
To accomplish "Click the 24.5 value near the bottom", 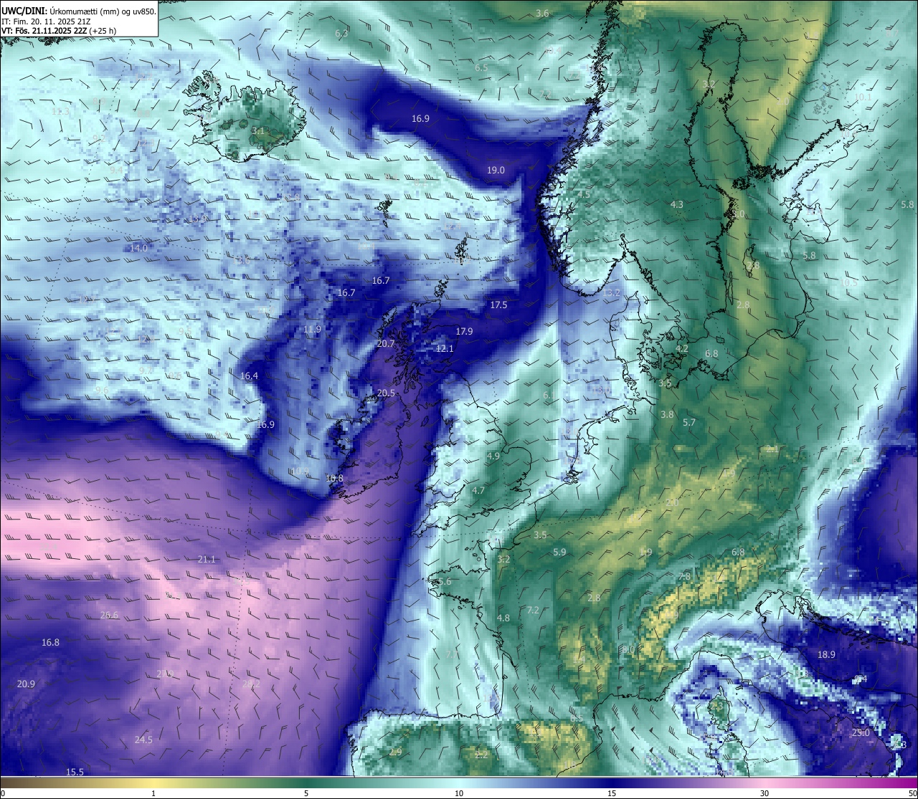I will (x=143, y=740).
